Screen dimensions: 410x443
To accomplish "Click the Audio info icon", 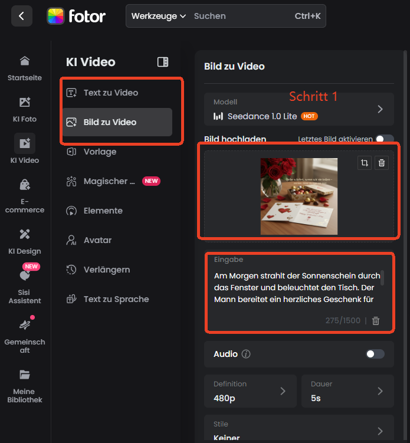I will 246,355.
